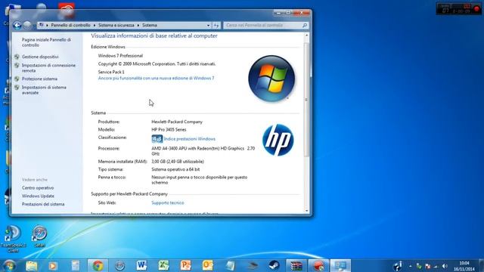Open Centro operativo link
Image resolution: width=484 pixels, height=272 pixels.
(38, 188)
